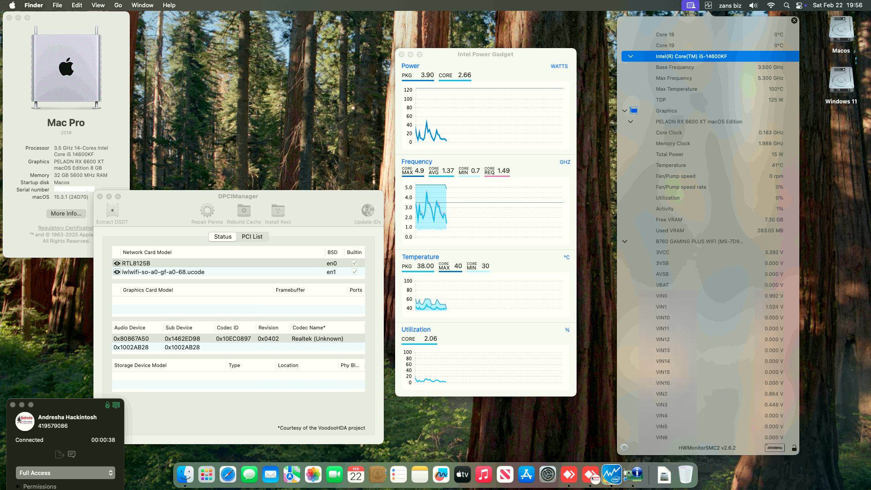Screen dimensions: 871x490
Task: Open the Go menu in menu bar
Action: pos(118,5)
